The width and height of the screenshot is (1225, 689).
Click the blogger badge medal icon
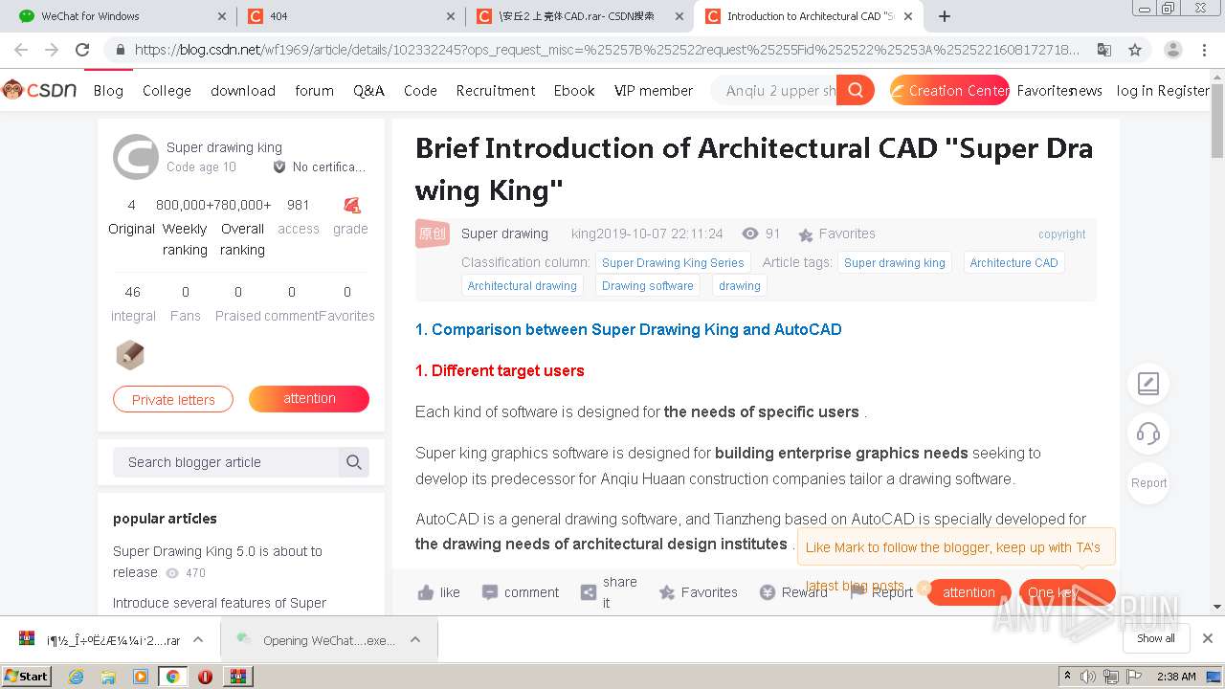click(x=130, y=355)
